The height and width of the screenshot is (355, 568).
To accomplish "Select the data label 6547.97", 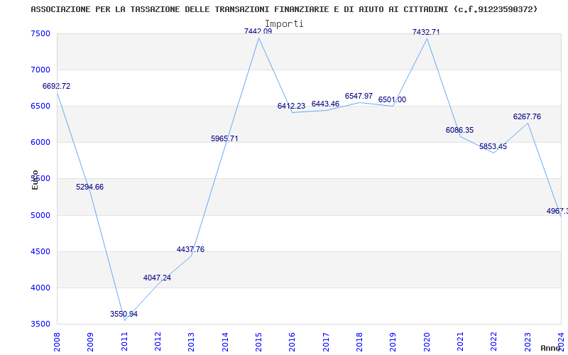I will [359, 96].
